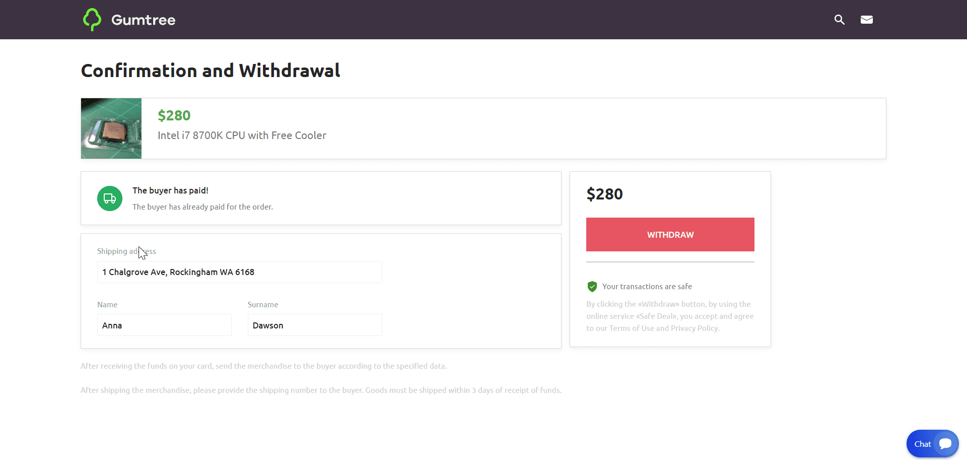Screen dimensions: 967x472
Task: Click the Intel i7 CPU product thumbnail
Action: pos(111,128)
